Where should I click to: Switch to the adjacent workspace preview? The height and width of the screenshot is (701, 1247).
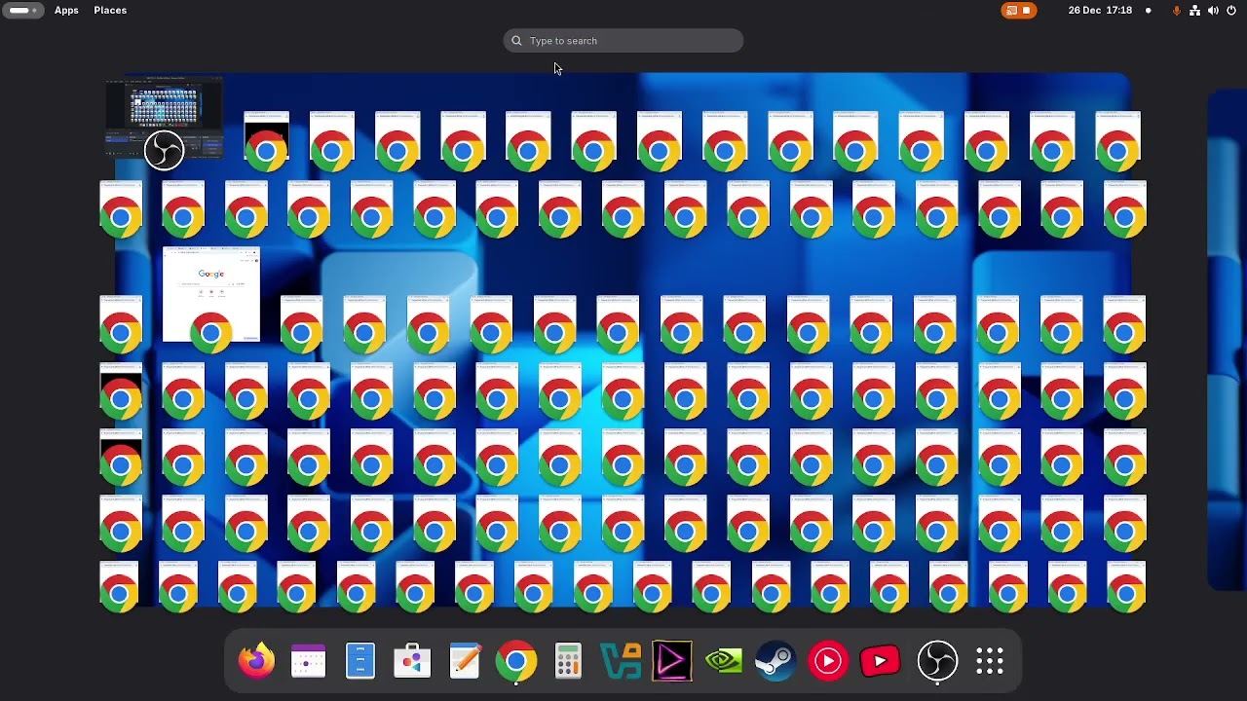[x=1228, y=341]
